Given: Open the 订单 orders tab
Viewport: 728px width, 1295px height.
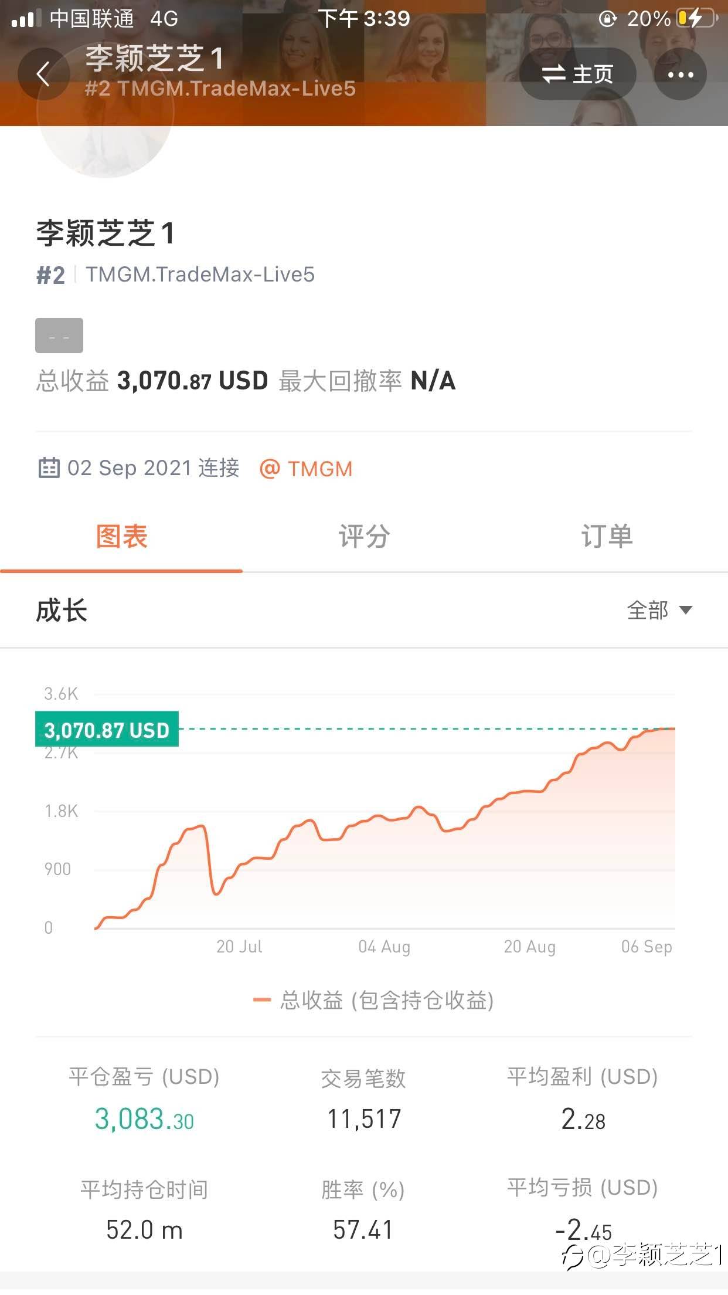Looking at the screenshot, I should (607, 537).
